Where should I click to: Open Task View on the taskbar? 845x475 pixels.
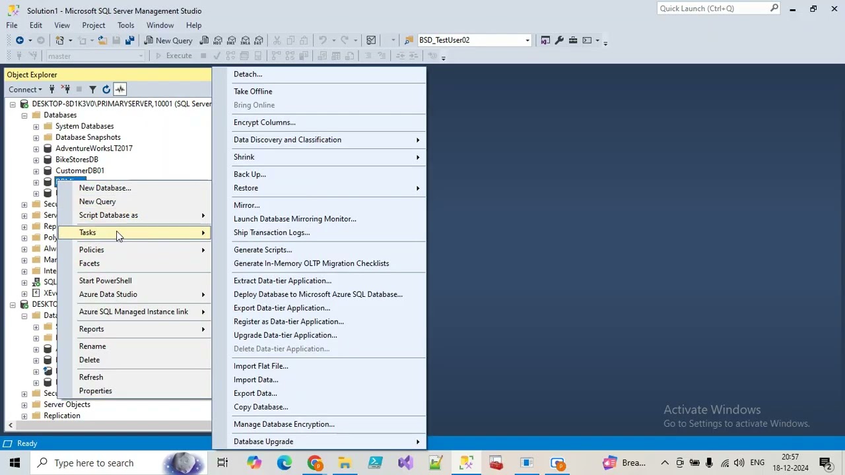pos(222,462)
